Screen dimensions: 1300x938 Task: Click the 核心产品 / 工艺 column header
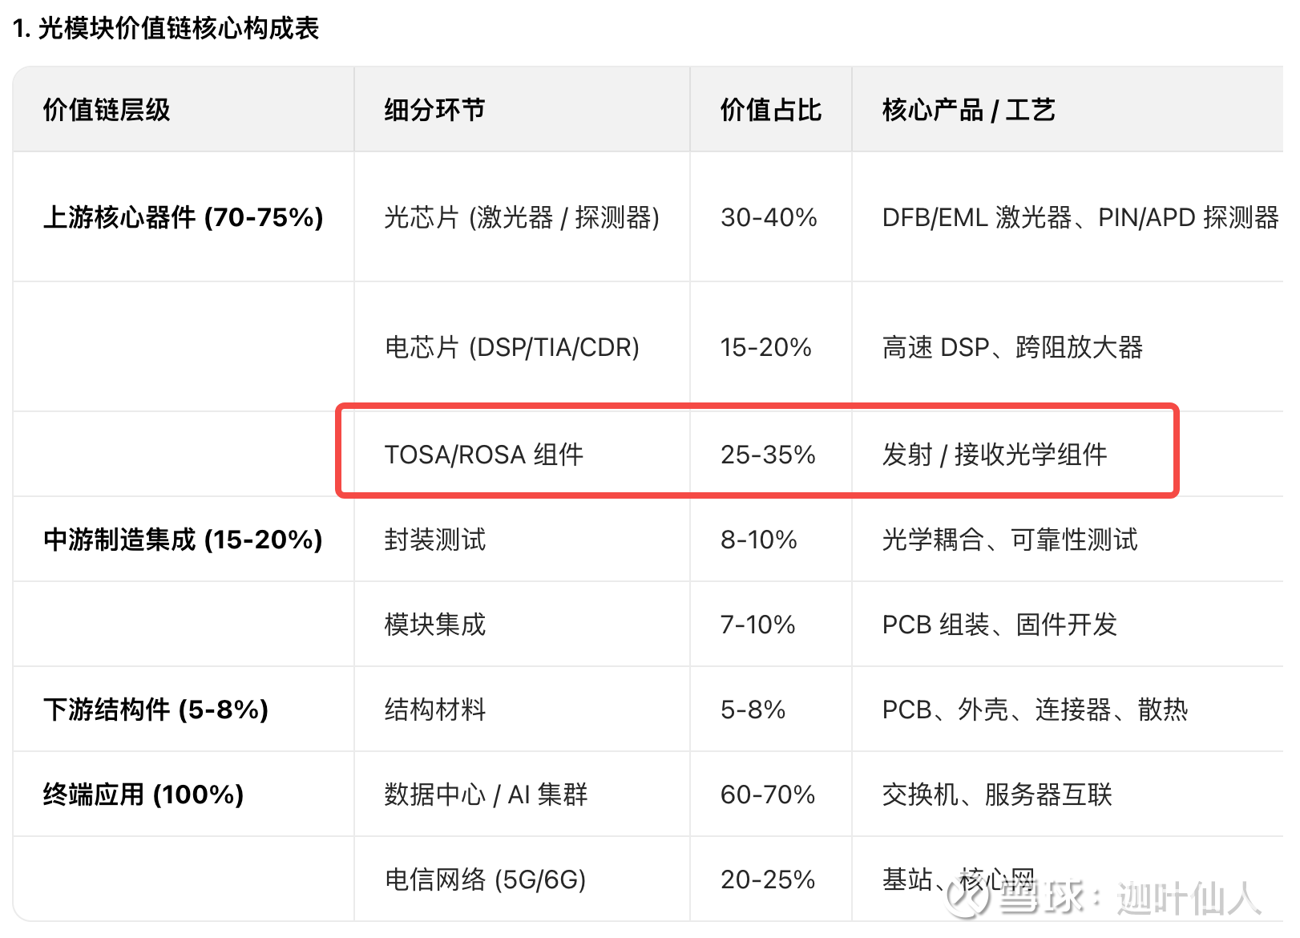tap(968, 110)
